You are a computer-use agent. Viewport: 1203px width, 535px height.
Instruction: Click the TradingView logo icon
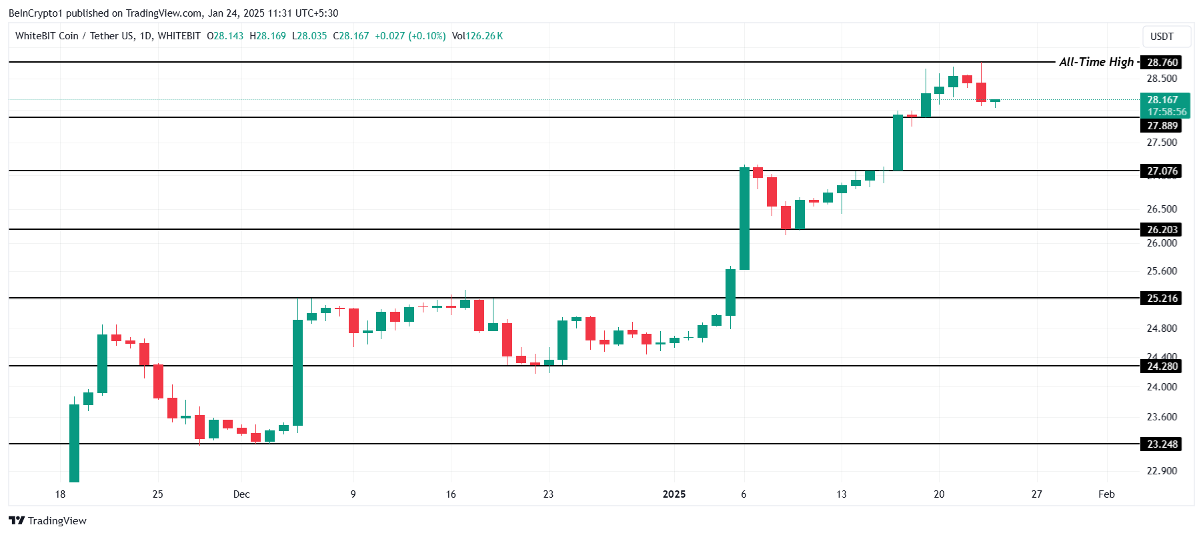tap(17, 520)
